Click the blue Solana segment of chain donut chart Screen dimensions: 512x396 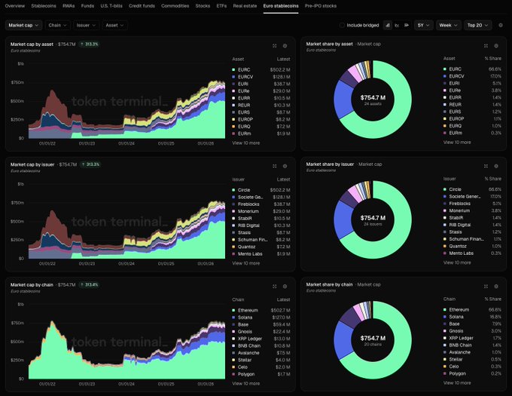click(343, 340)
